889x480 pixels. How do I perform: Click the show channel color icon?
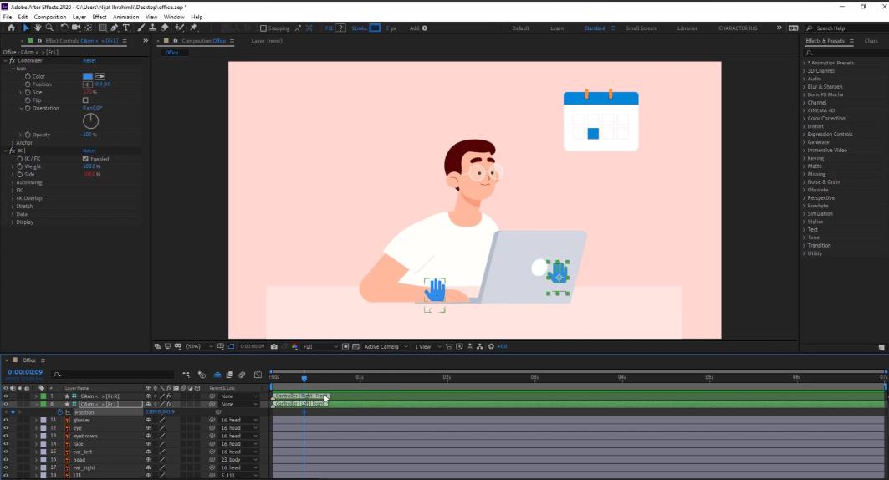[295, 346]
